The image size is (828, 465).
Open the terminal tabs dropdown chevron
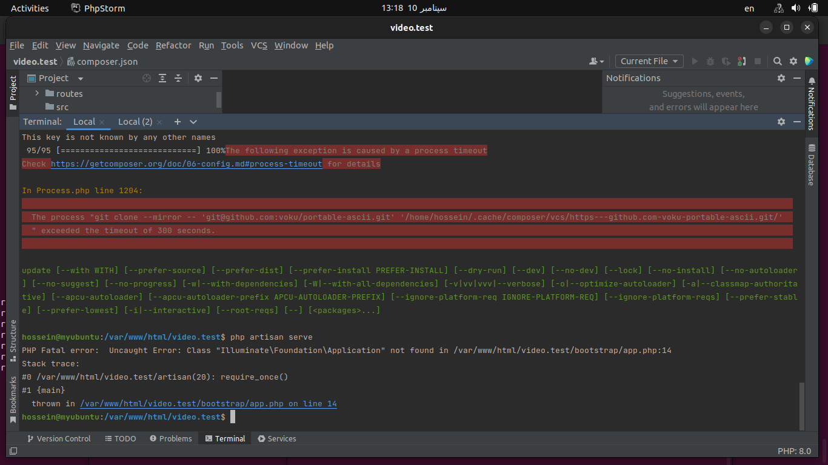click(193, 122)
